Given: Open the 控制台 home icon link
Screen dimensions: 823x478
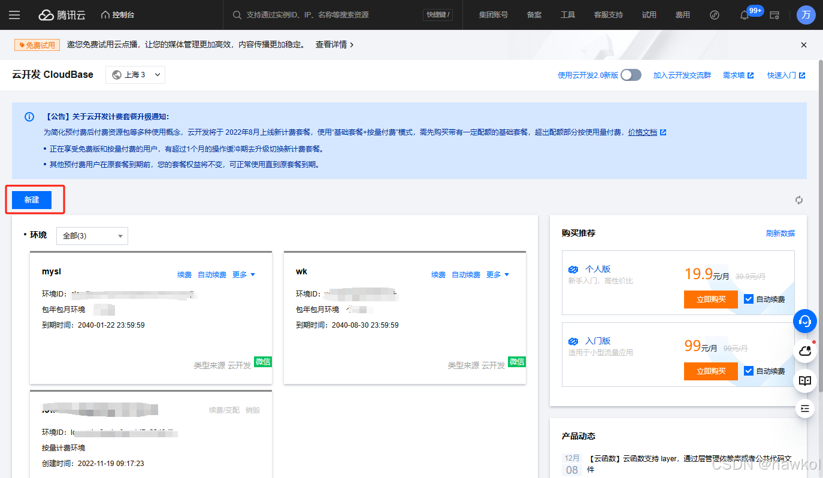Looking at the screenshot, I should 117,15.
